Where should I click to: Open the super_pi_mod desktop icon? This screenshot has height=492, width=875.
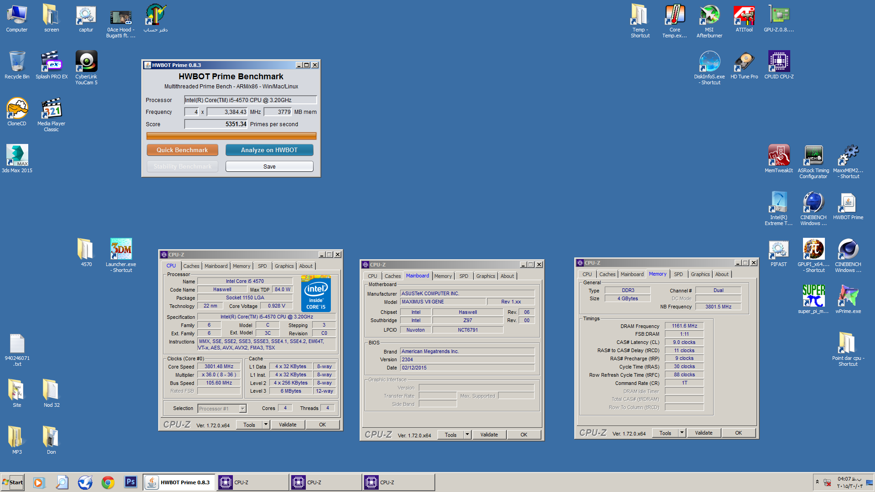[x=813, y=300]
